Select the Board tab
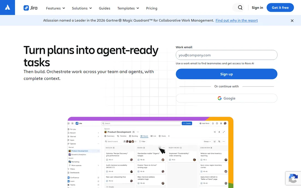This screenshot has width=301, height=188. [144, 136]
